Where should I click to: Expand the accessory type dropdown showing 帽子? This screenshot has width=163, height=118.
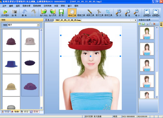38,25
